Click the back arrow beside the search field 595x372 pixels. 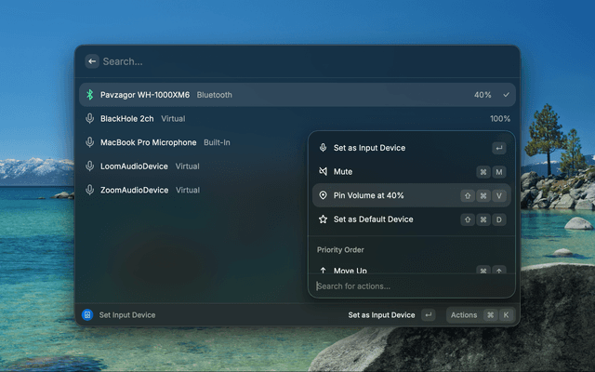[92, 61]
